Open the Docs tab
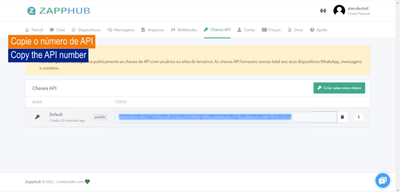The height and width of the screenshot is (192, 400). pyautogui.click(x=295, y=30)
